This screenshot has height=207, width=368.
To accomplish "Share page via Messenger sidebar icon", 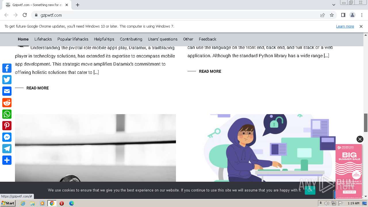I will 7,137.
